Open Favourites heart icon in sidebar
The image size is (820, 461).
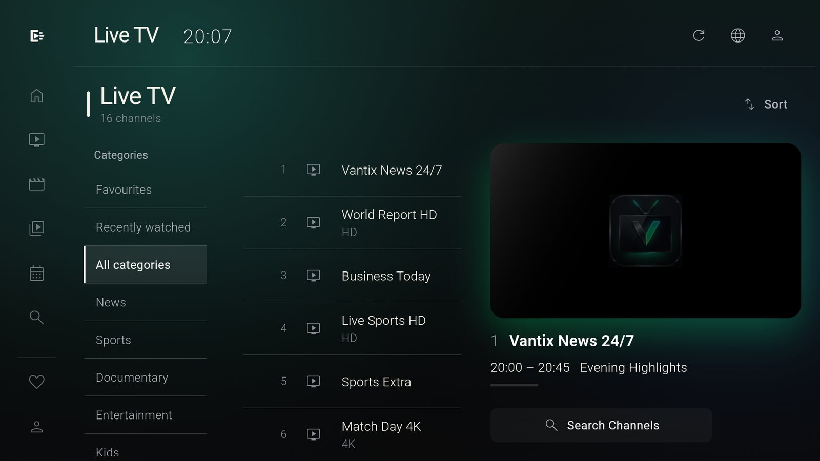[36, 382]
